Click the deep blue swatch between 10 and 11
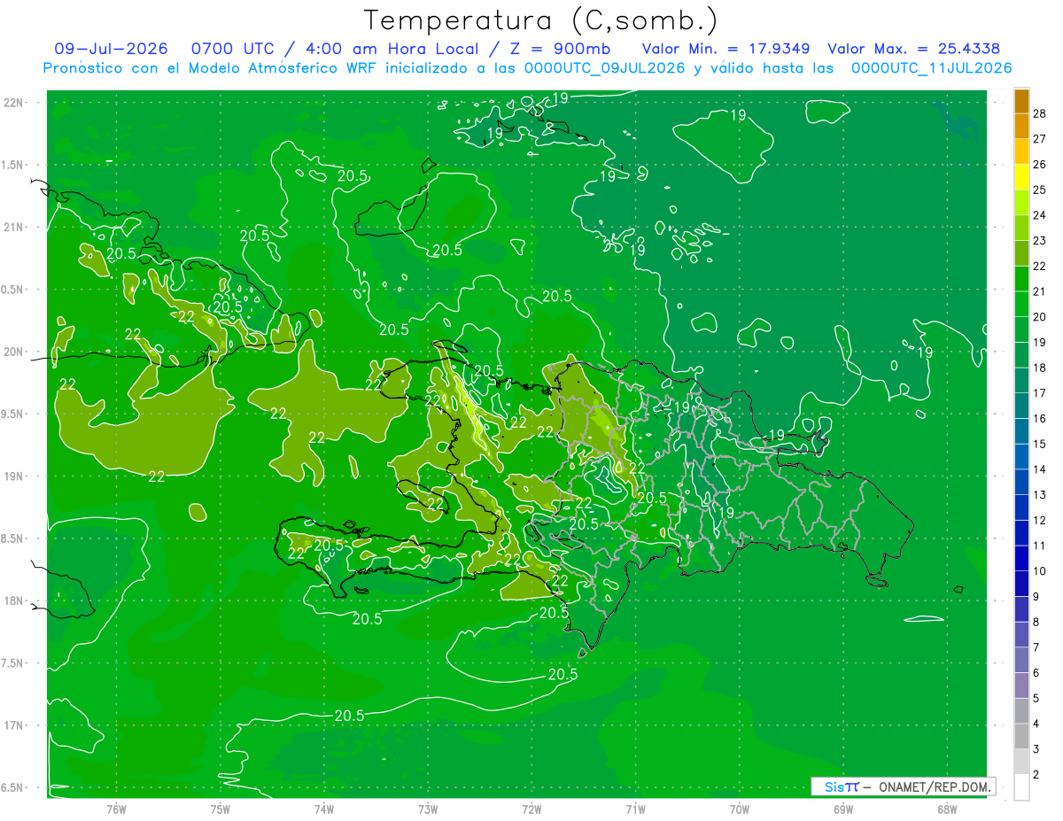This screenshot has height=821, width=1063. click(x=1021, y=558)
